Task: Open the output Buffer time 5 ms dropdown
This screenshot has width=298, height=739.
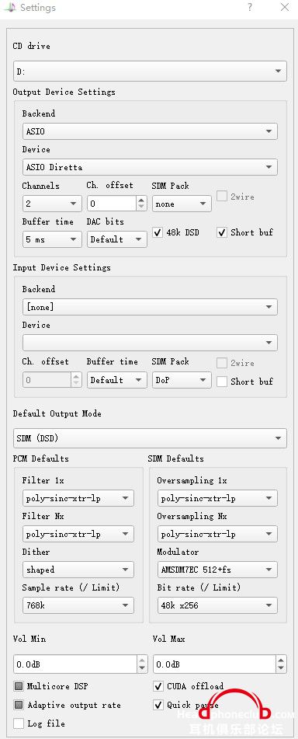Action: [52, 239]
